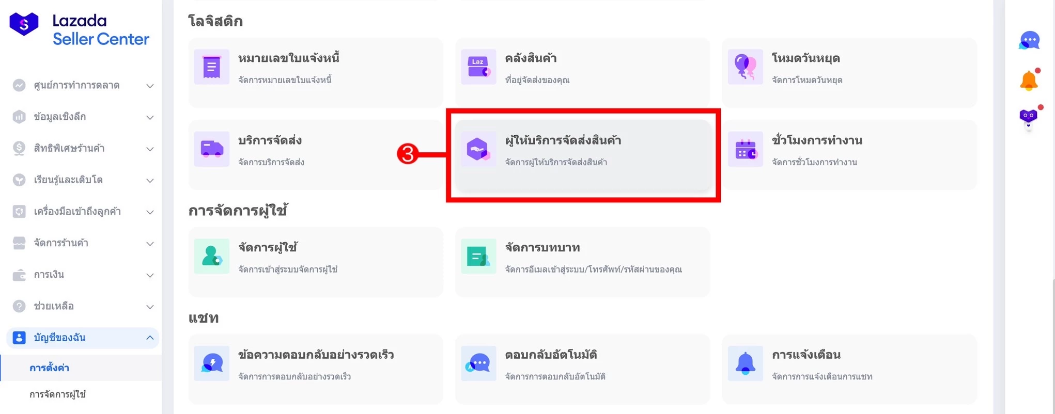Open the role management email icon on จัดการบทบาท
Screen dimensions: 1055x414
(478, 257)
